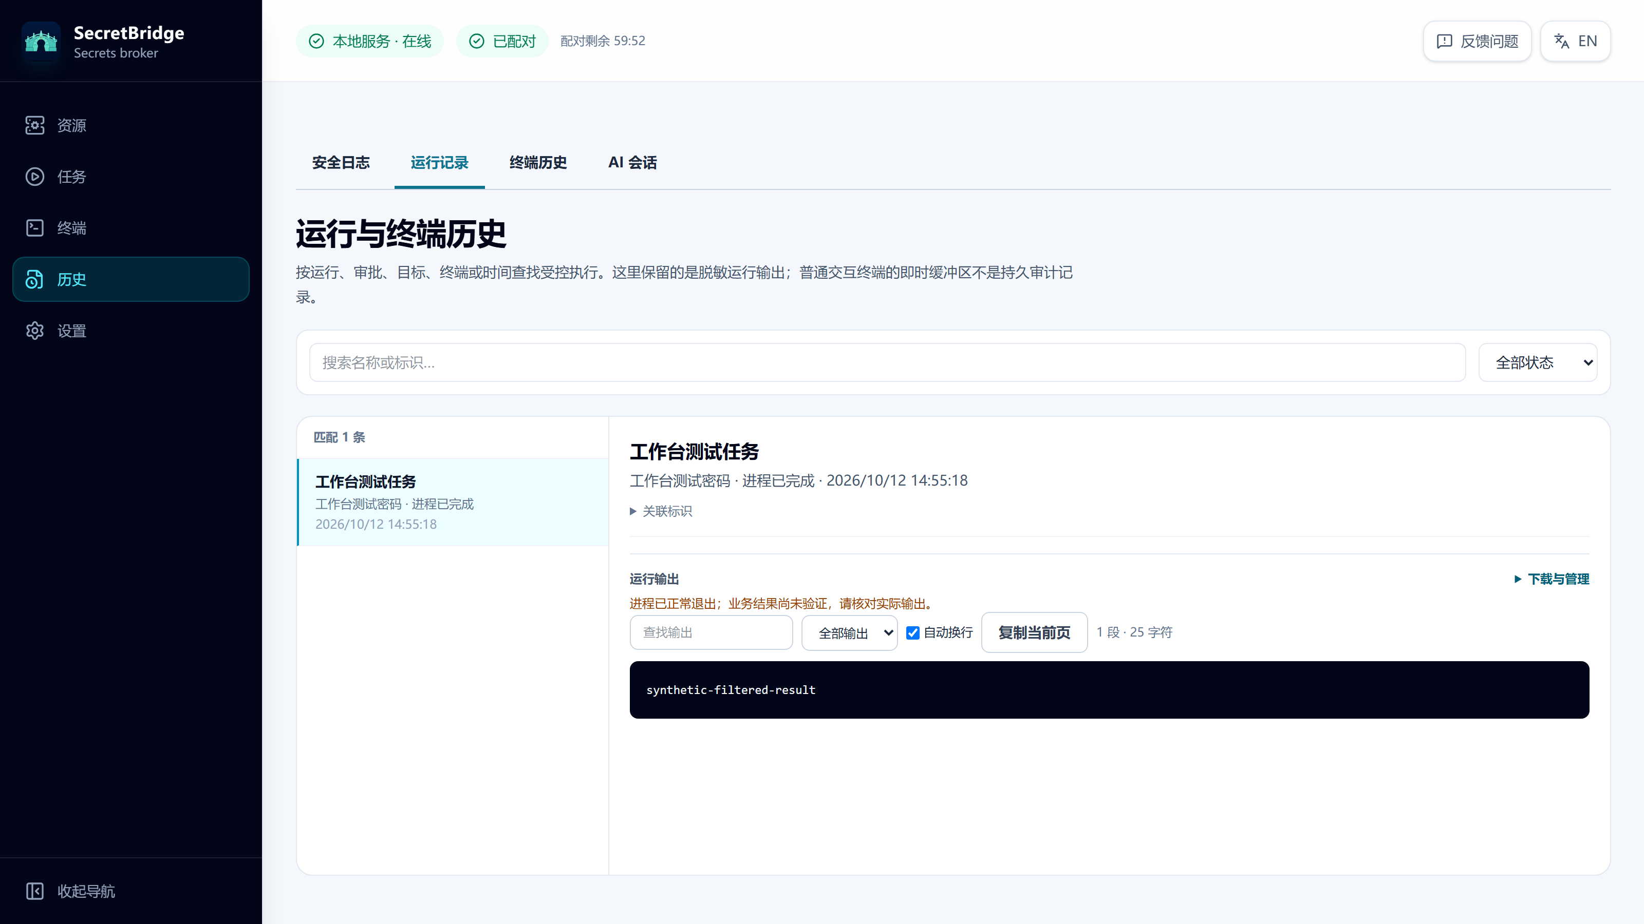
Task: Select the 工作台测试任务 run list entry
Action: coord(453,502)
